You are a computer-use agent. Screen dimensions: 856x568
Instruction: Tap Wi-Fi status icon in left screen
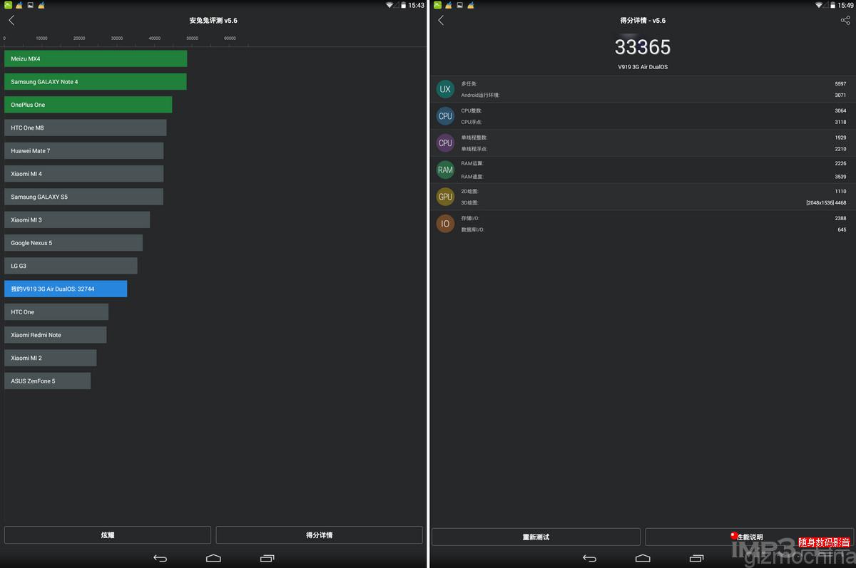coord(390,5)
